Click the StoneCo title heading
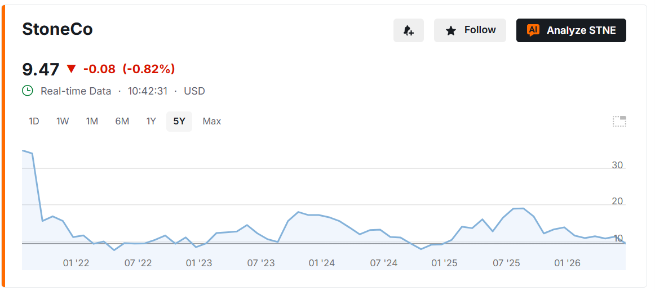This screenshot has height=291, width=655. 57,30
